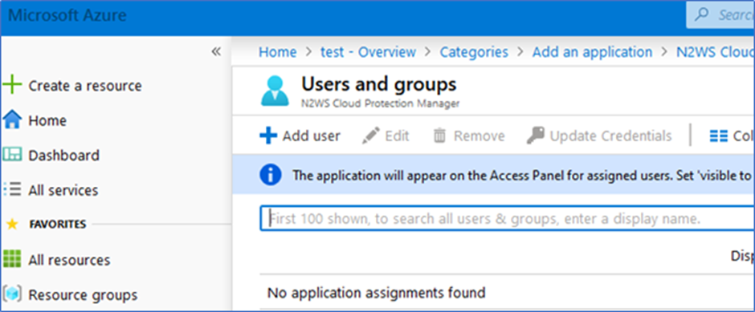Viewport: 755px width, 312px height.
Task: Click the blue information icon in banner
Action: (270, 175)
